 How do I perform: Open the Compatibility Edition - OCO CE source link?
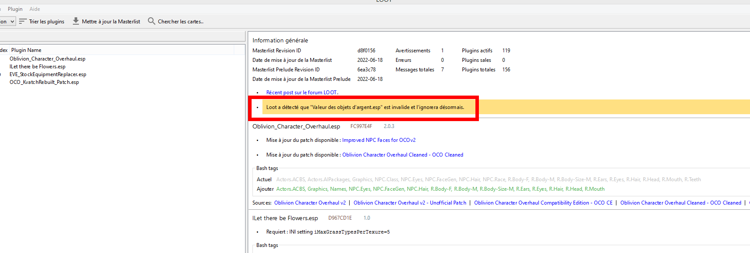point(543,203)
